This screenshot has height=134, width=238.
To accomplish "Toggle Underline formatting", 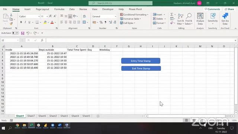I will coord(29,22).
